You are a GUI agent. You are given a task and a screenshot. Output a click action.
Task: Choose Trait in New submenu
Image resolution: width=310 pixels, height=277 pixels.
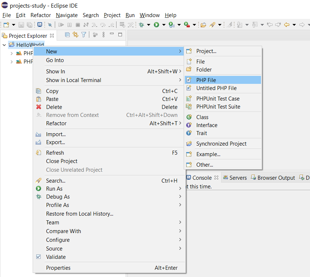(223, 133)
